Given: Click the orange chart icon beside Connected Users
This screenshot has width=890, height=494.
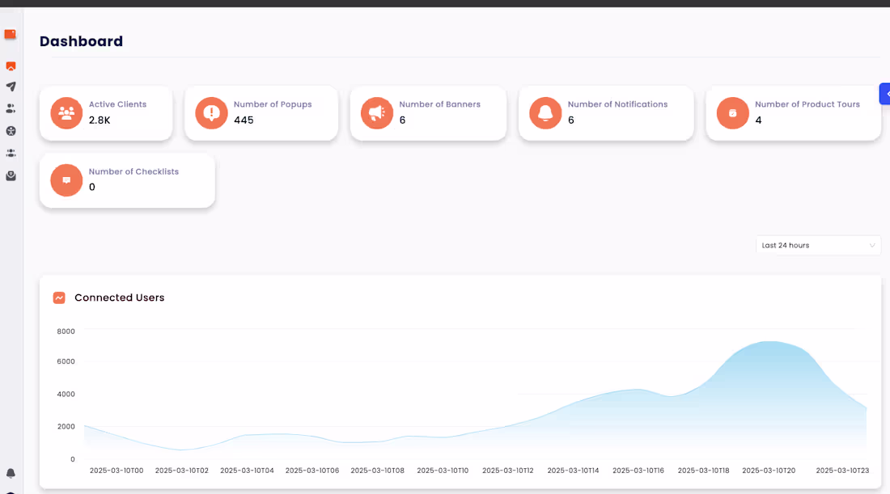Looking at the screenshot, I should coord(59,298).
